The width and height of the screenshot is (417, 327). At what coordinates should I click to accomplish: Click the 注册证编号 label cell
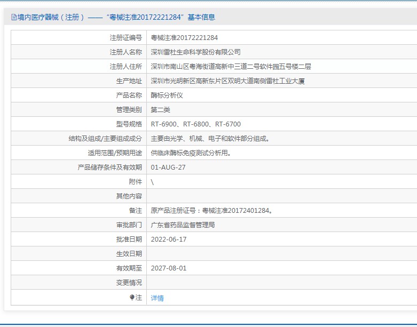(126, 38)
